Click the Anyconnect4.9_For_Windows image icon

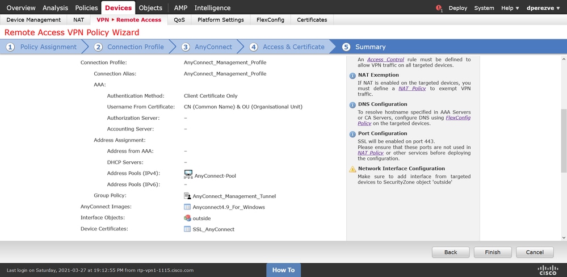(187, 207)
